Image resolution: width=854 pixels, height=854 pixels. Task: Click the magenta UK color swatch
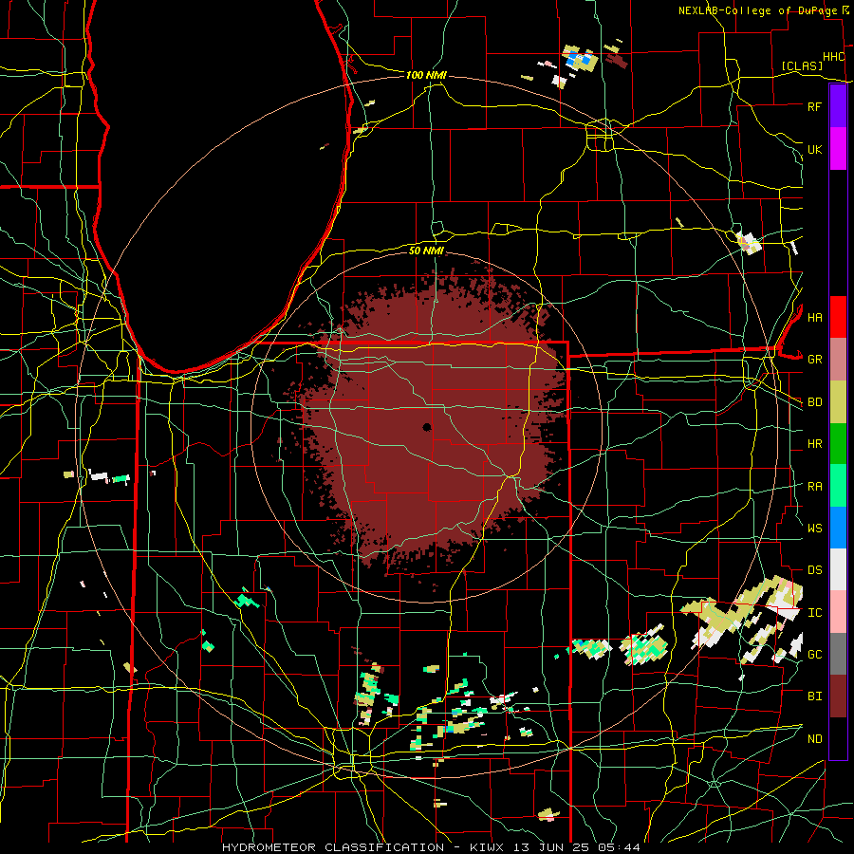pyautogui.click(x=838, y=149)
